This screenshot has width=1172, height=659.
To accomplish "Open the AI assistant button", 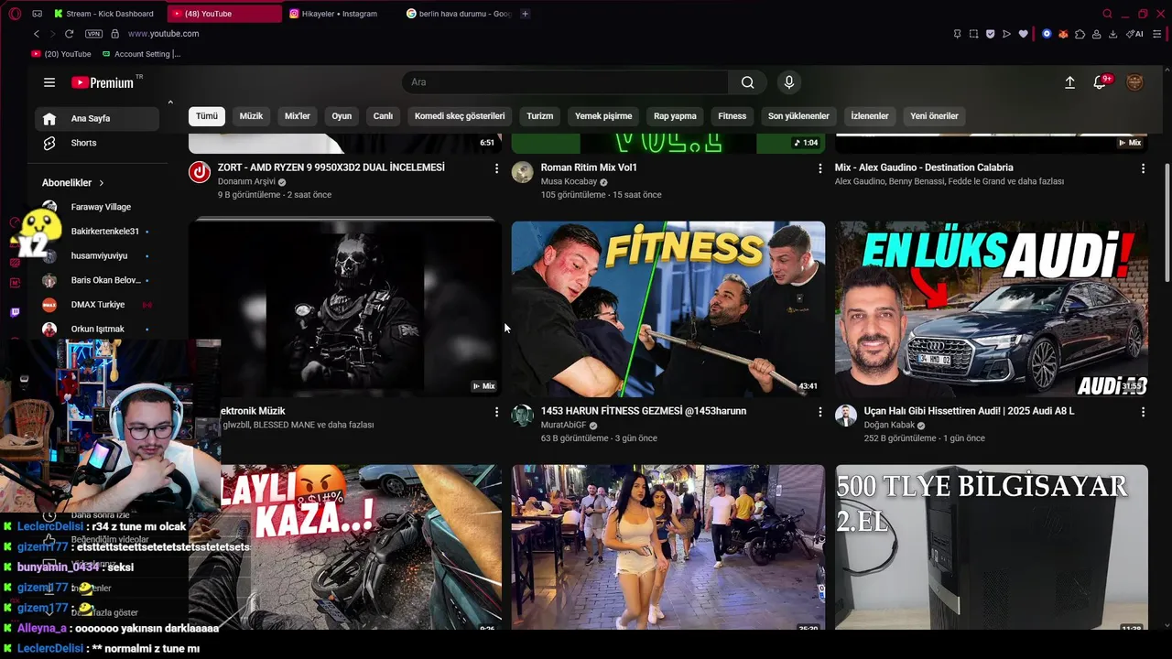I will point(1134,34).
